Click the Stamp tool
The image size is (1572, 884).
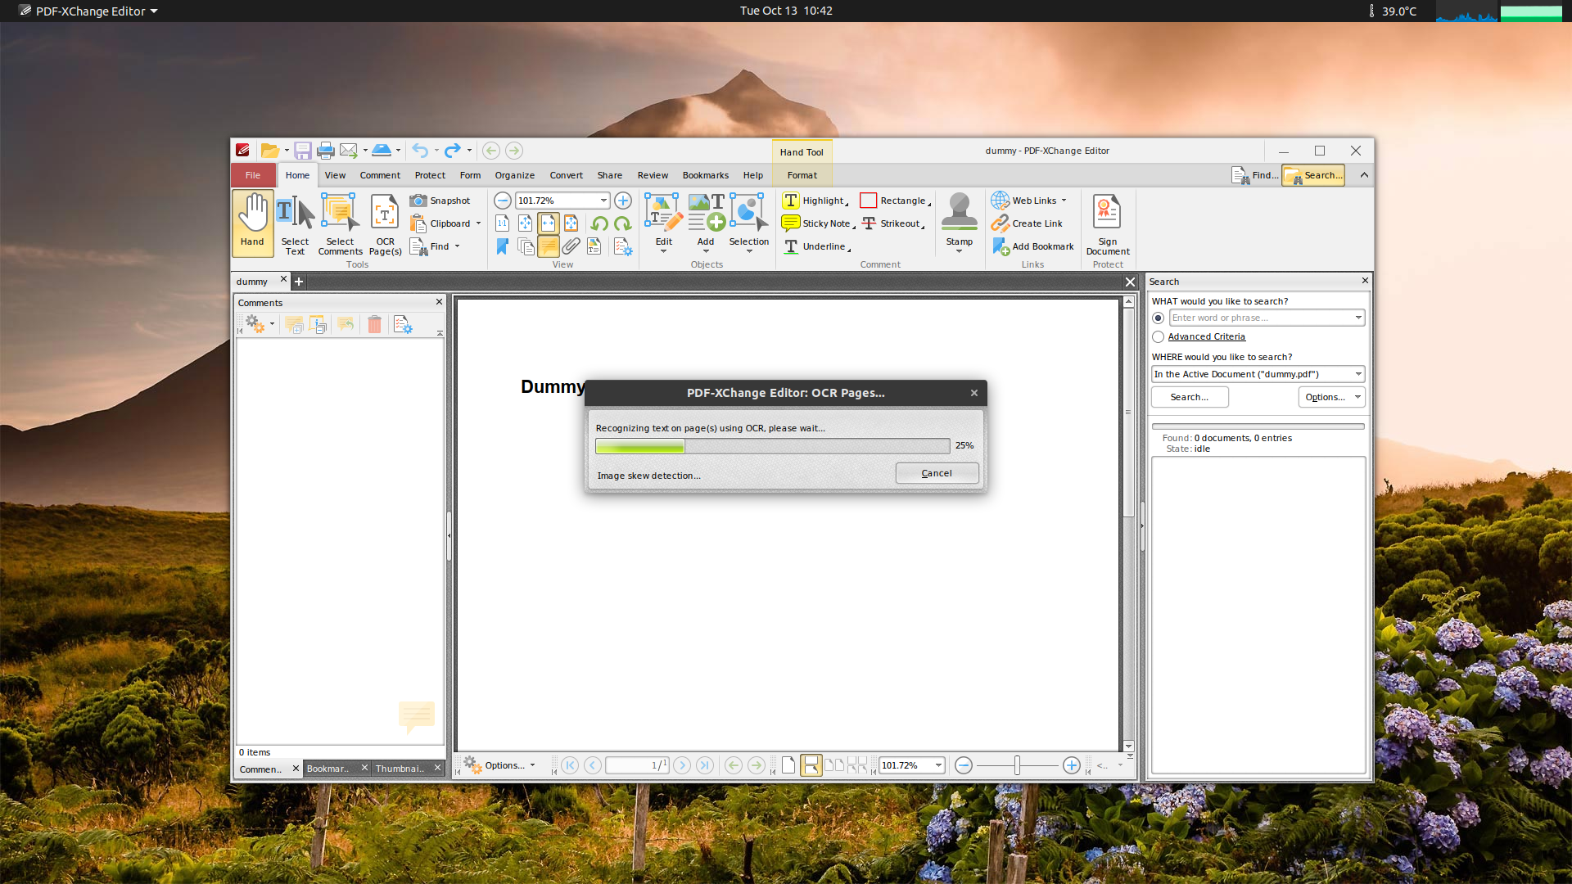(960, 223)
